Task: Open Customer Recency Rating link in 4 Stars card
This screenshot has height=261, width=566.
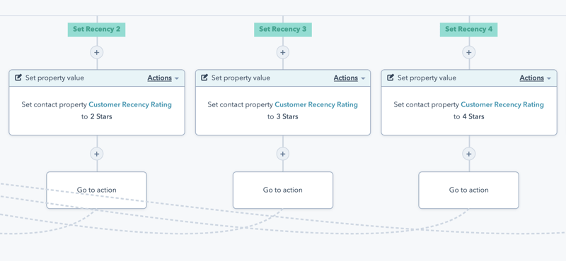Action: point(502,105)
